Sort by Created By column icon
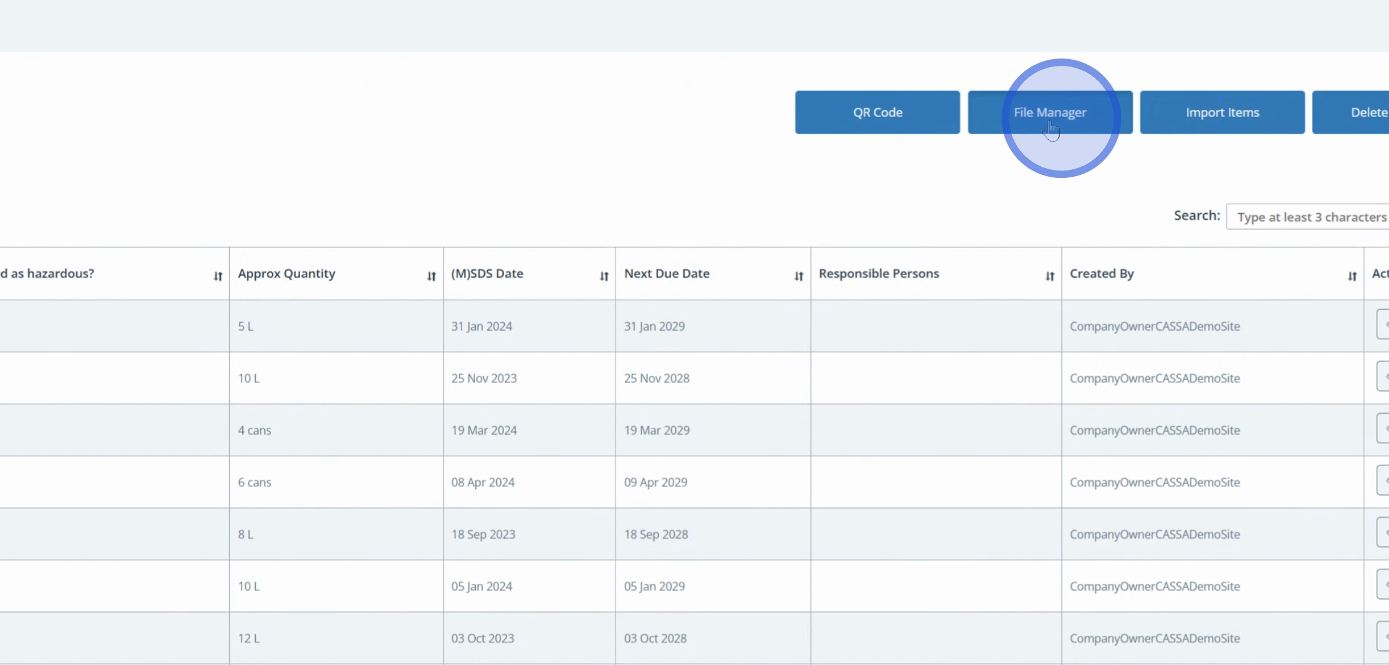 pyautogui.click(x=1352, y=276)
